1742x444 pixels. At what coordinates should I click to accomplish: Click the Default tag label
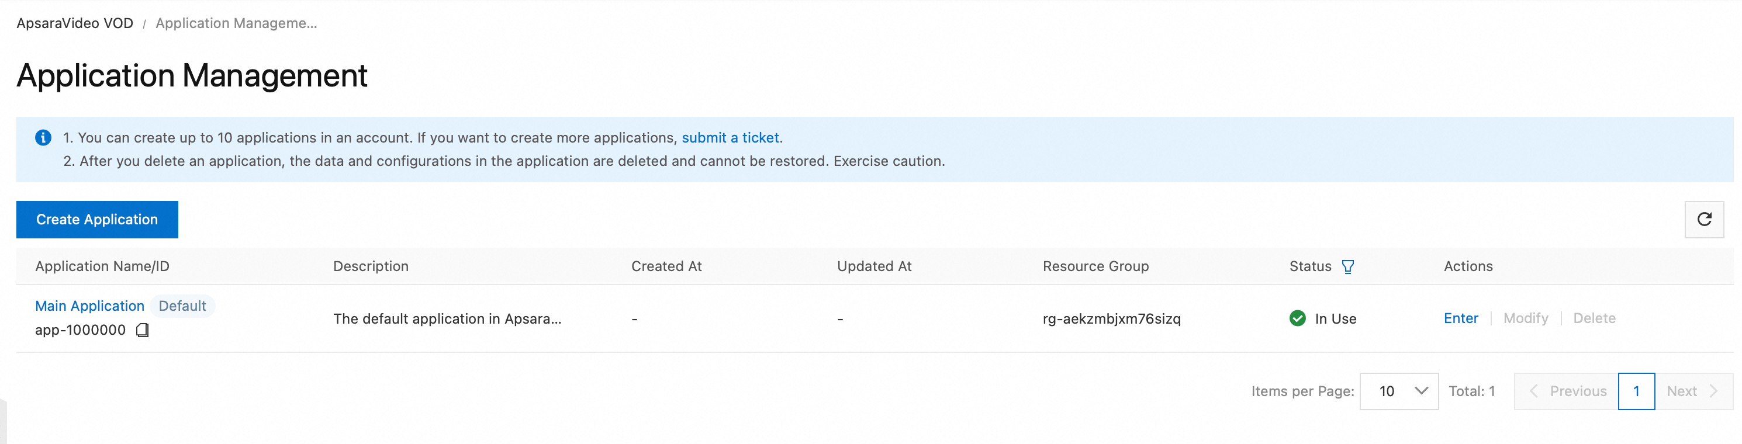tap(182, 306)
